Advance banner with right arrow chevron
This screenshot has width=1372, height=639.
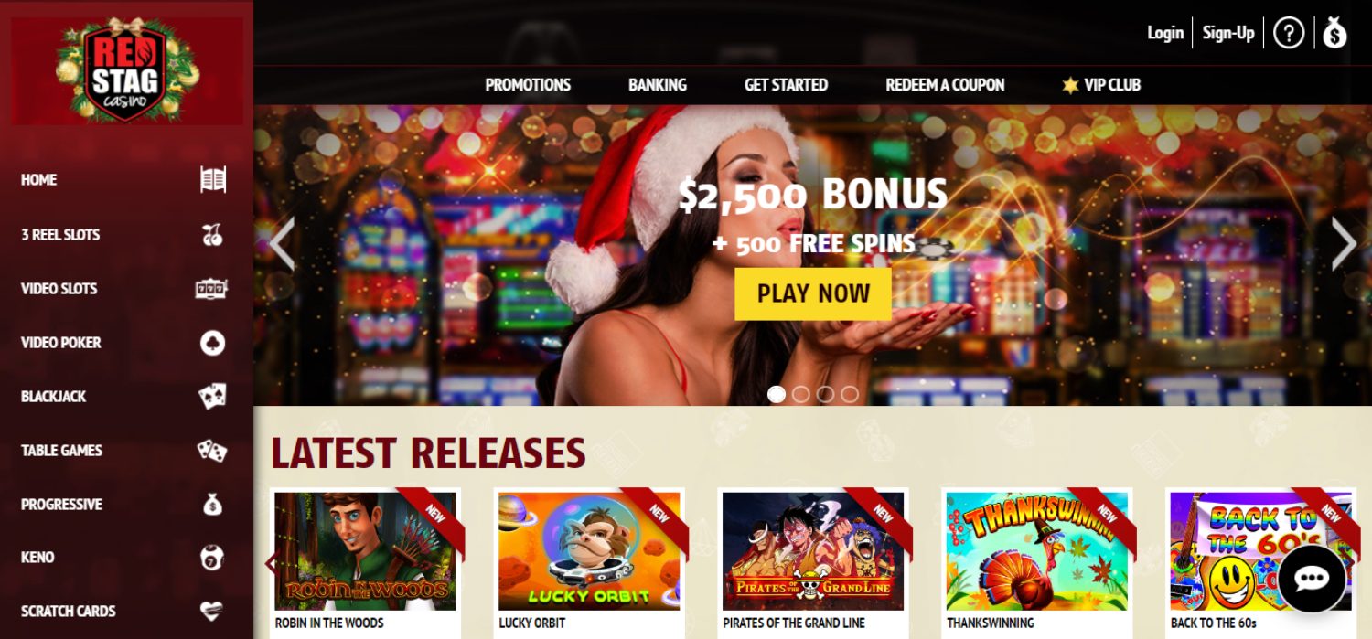click(x=1343, y=243)
